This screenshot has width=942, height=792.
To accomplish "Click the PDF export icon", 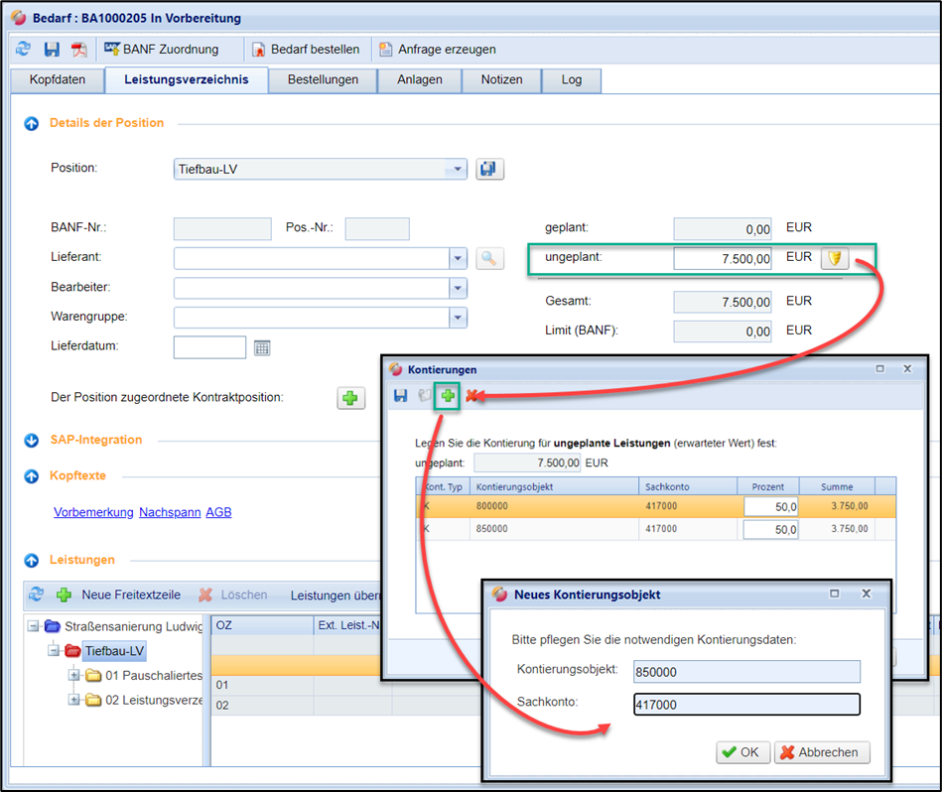I will point(78,49).
